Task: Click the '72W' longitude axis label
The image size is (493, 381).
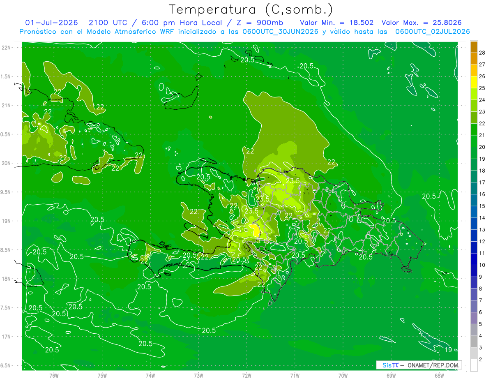Action: pyautogui.click(x=246, y=375)
